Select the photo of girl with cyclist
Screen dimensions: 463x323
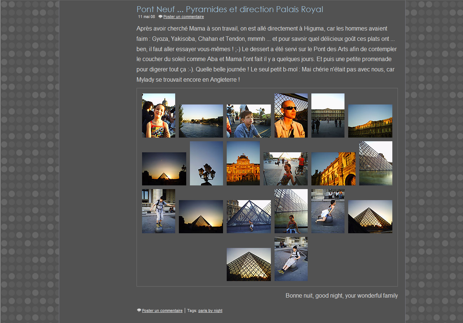tap(286, 169)
